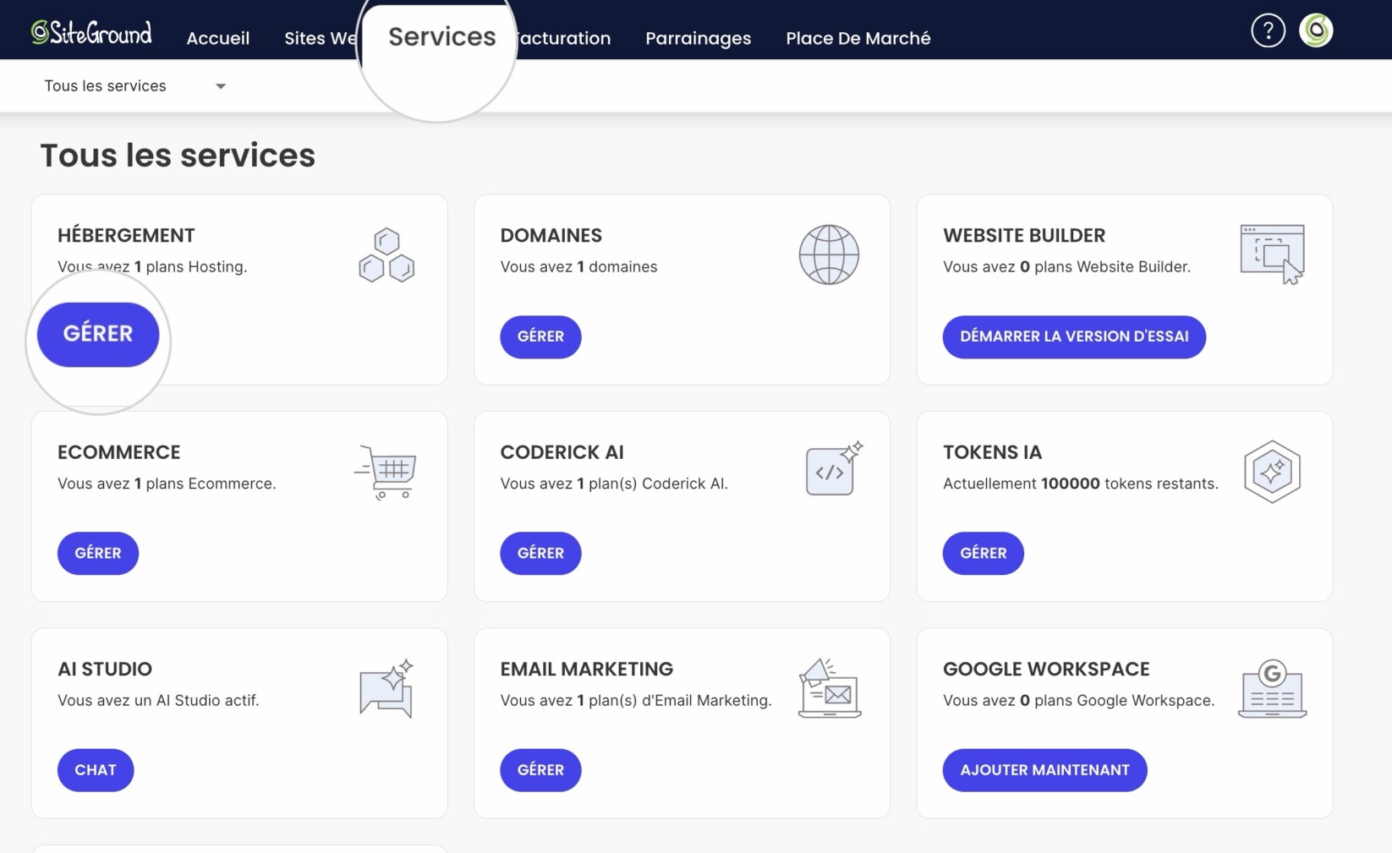Open the Facturation tab
The image size is (1392, 853).
tap(563, 38)
